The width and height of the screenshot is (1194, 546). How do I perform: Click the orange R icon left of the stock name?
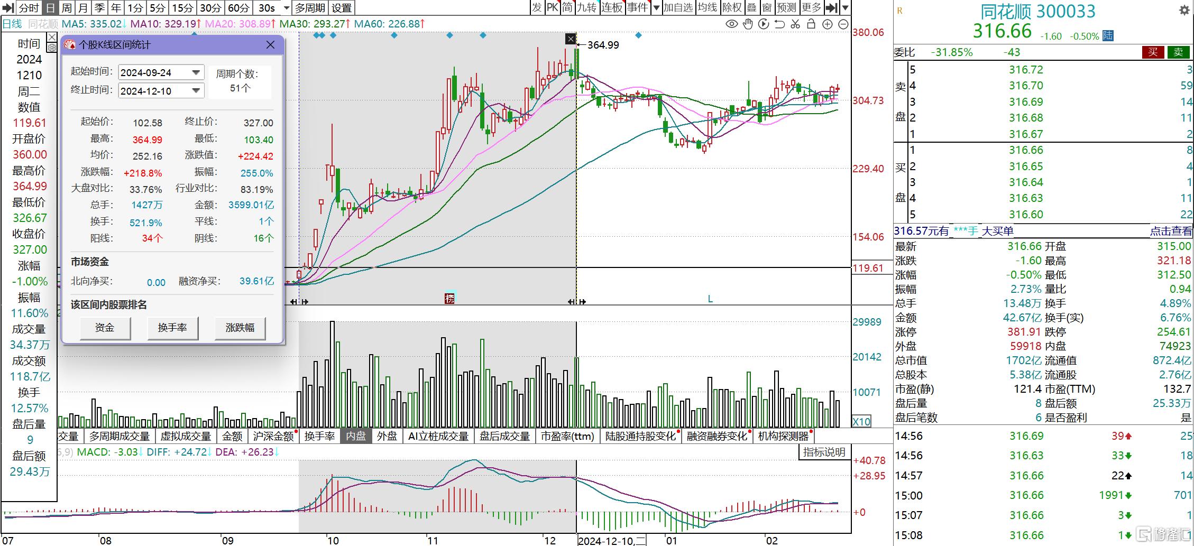[x=899, y=11]
